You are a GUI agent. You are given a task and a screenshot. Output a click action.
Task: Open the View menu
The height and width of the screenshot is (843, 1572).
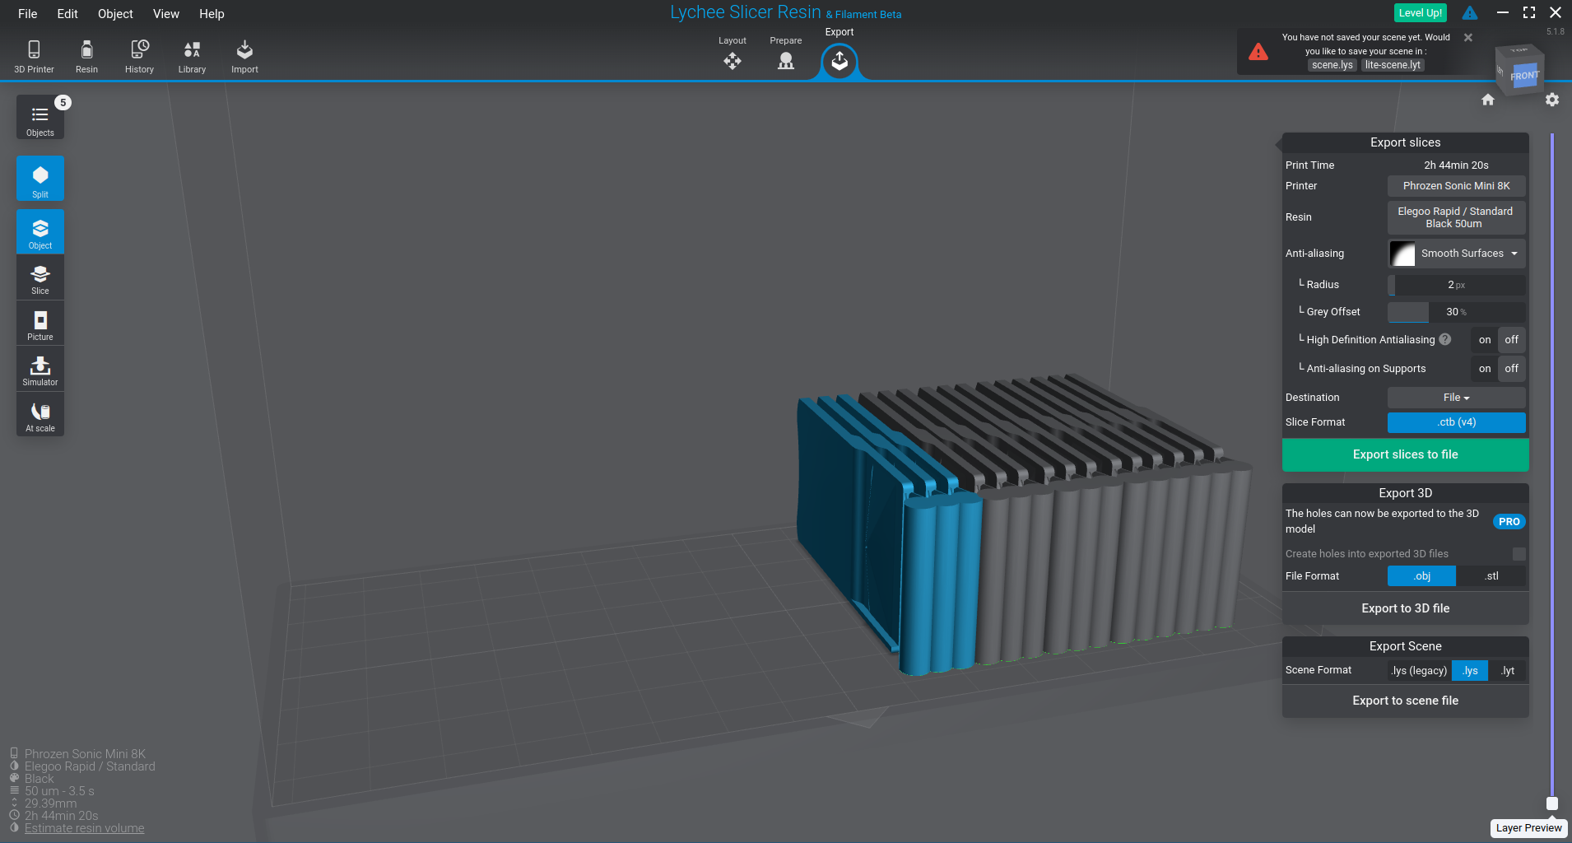(x=166, y=14)
